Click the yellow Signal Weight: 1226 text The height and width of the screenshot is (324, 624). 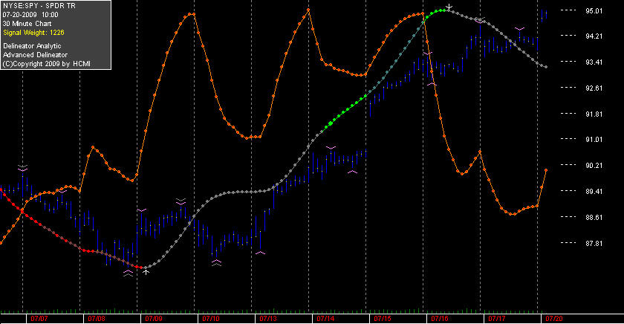[x=33, y=33]
